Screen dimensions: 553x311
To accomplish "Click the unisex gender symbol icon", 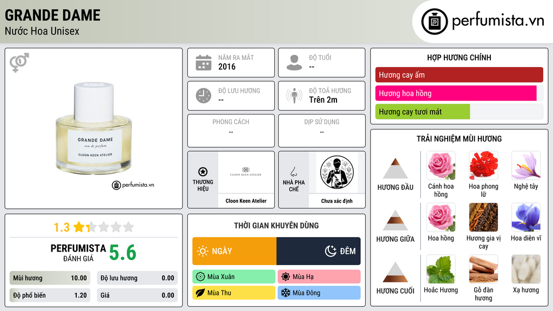I will click(19, 63).
